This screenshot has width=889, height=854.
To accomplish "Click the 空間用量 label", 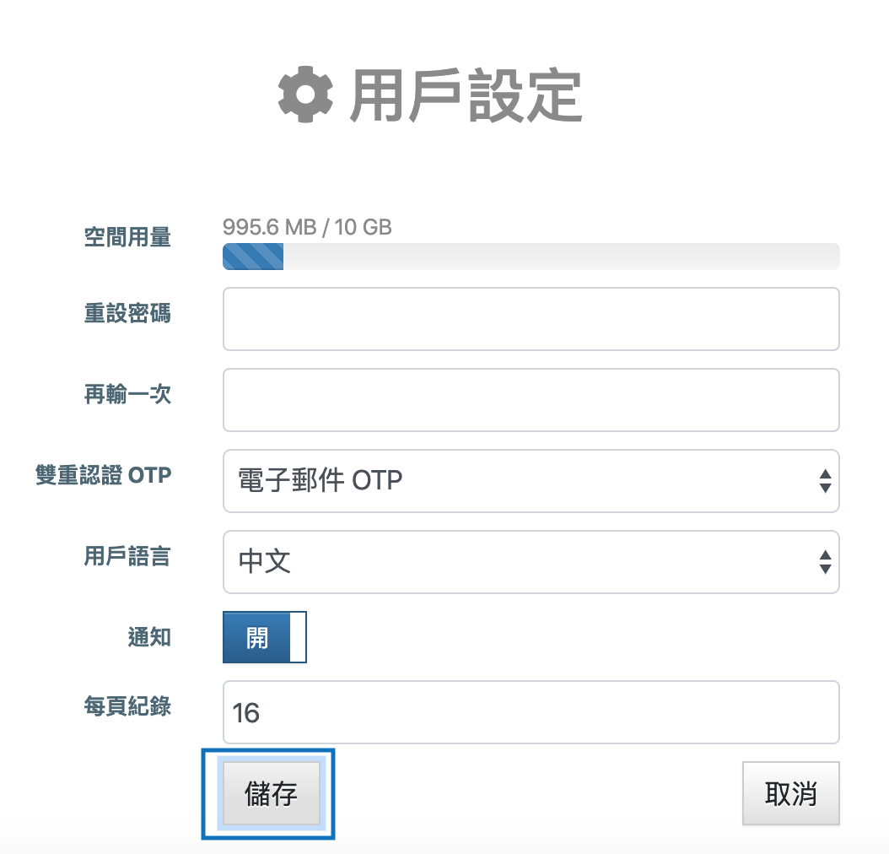I will 127,239.
